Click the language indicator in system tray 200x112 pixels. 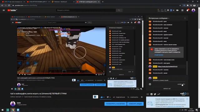pyautogui.click(x=186, y=110)
